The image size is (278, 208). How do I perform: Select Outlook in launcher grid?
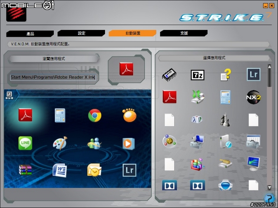click(x=94, y=170)
